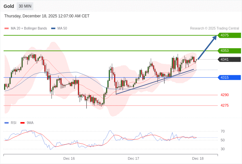Select the red 4290 support level label
Viewport: 242px width, 164px height.
pos(225,95)
